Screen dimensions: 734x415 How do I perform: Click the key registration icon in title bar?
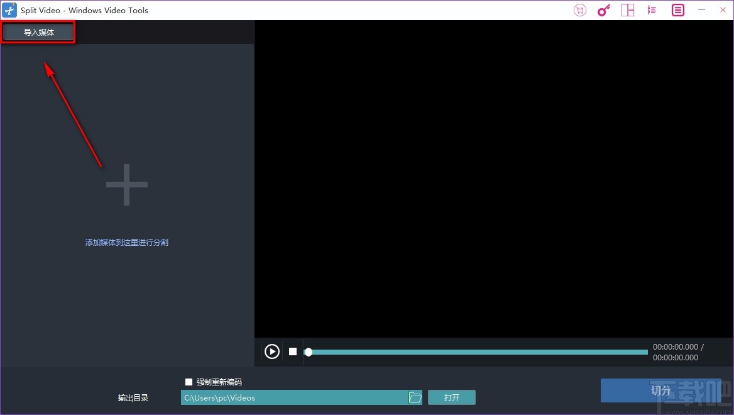click(603, 9)
